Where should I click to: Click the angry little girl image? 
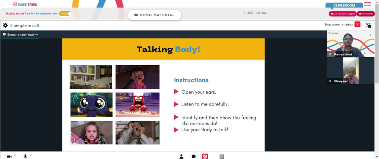pyautogui.click(x=91, y=132)
